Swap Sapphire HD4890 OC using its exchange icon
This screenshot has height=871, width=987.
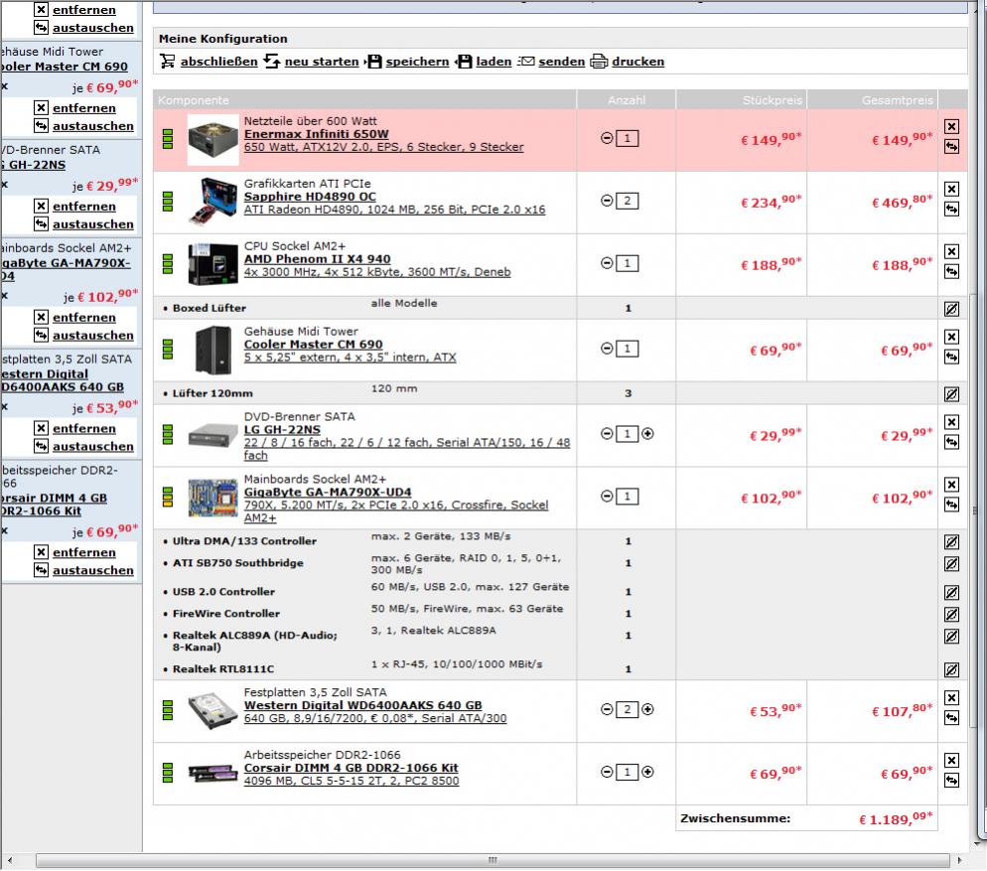(x=951, y=210)
